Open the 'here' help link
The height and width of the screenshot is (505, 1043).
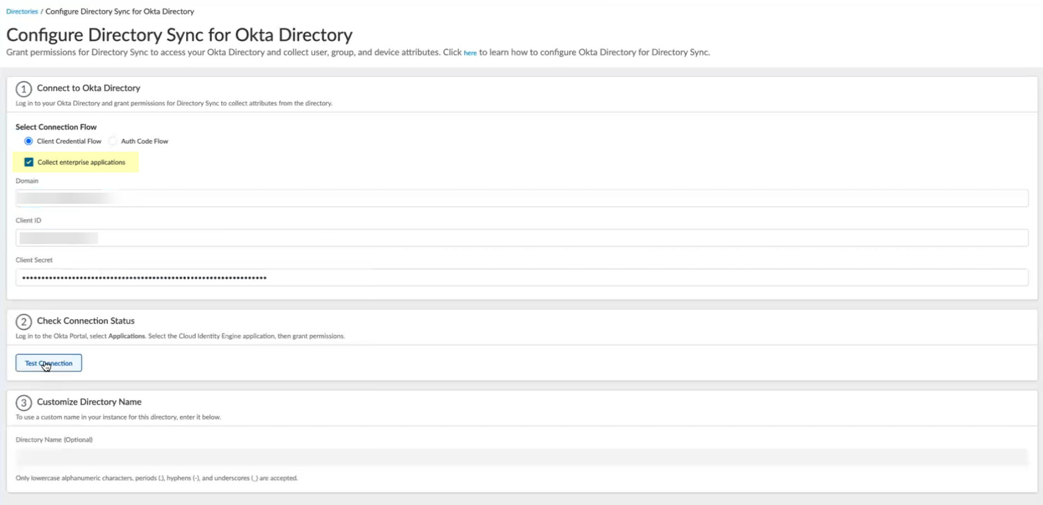470,53
